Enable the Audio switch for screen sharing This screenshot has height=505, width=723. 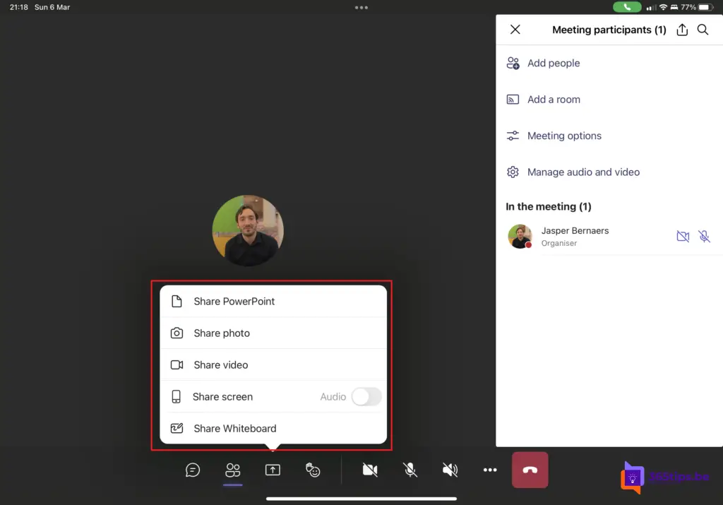366,397
